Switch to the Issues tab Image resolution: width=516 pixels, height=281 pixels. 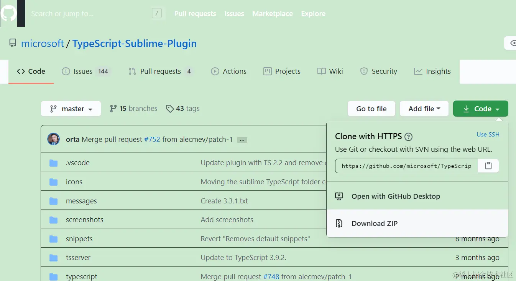pos(83,71)
